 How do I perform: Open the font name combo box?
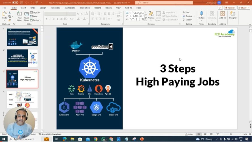click(x=56, y=14)
